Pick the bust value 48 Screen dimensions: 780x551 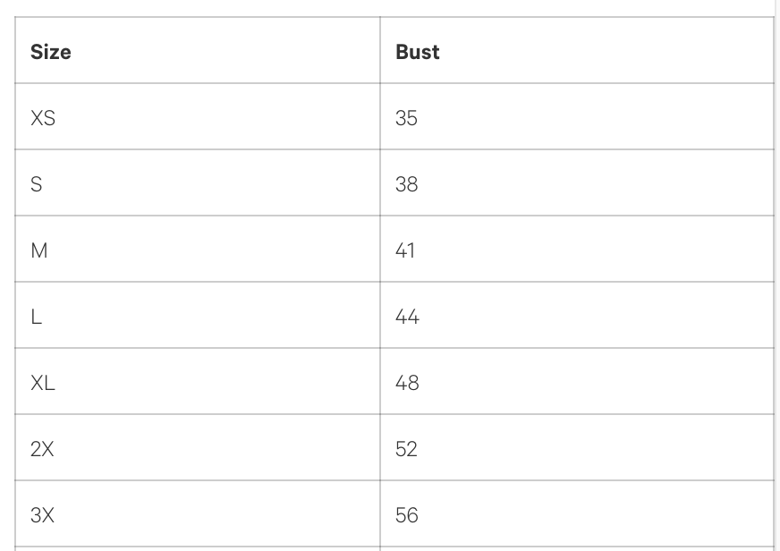tap(407, 383)
